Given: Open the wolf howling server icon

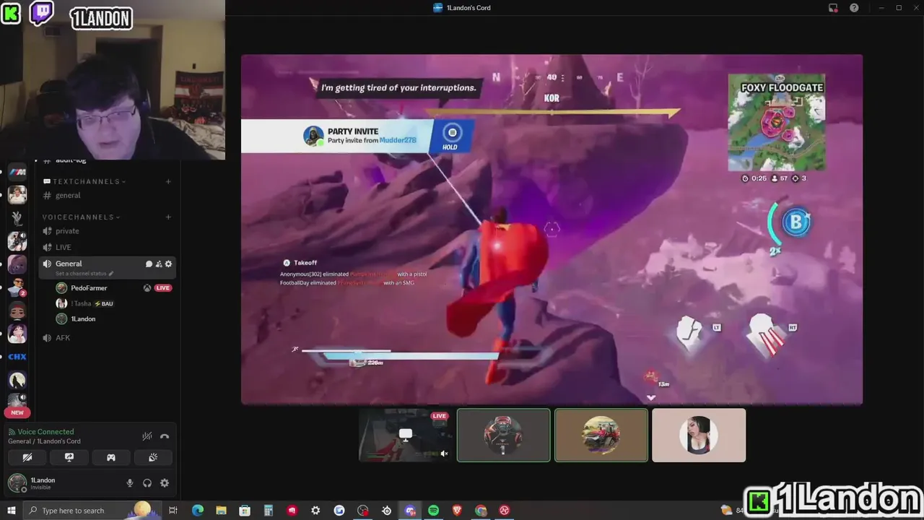Looking at the screenshot, I should [x=17, y=380].
